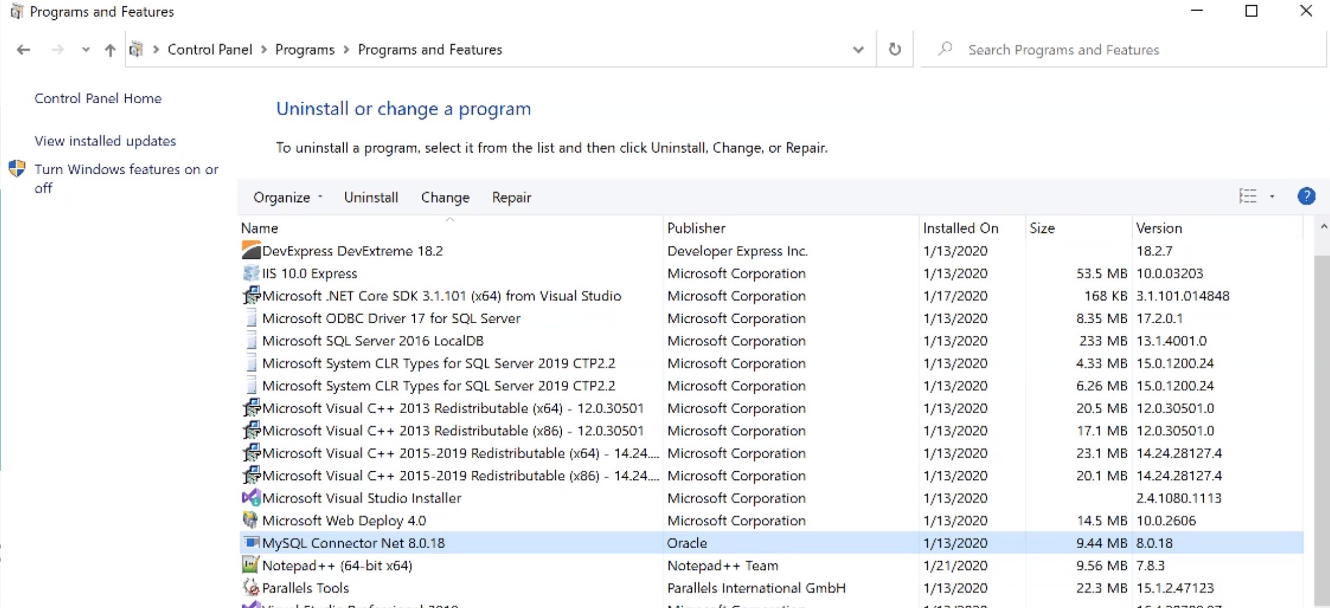Open the address bar history dropdown

[858, 50]
